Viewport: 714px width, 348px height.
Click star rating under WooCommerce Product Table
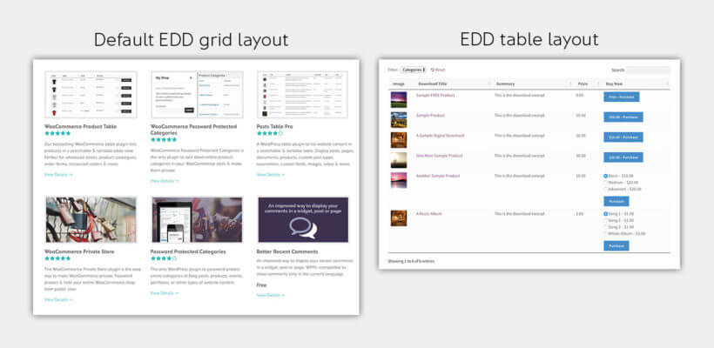pos(57,133)
